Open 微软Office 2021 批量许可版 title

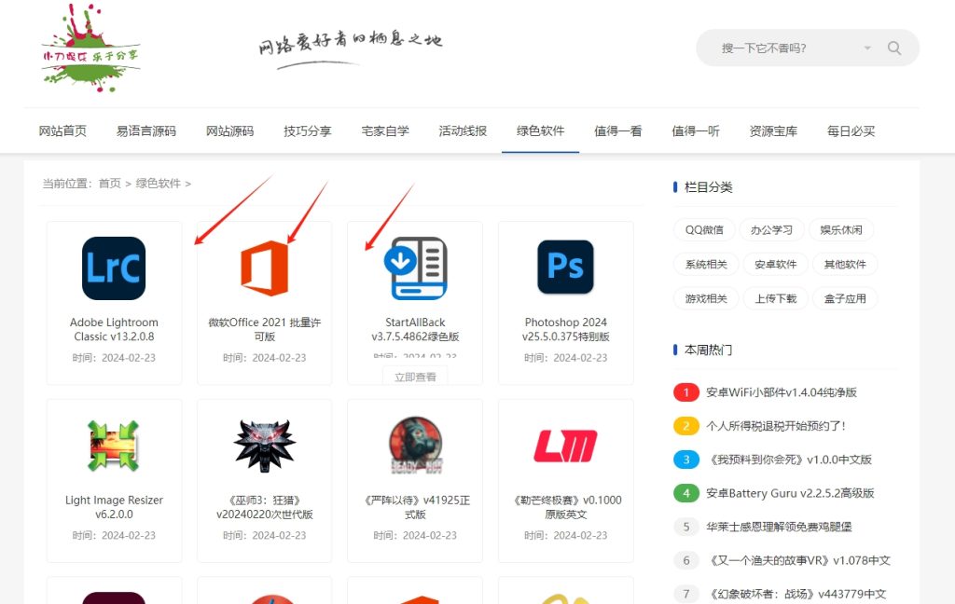click(264, 329)
